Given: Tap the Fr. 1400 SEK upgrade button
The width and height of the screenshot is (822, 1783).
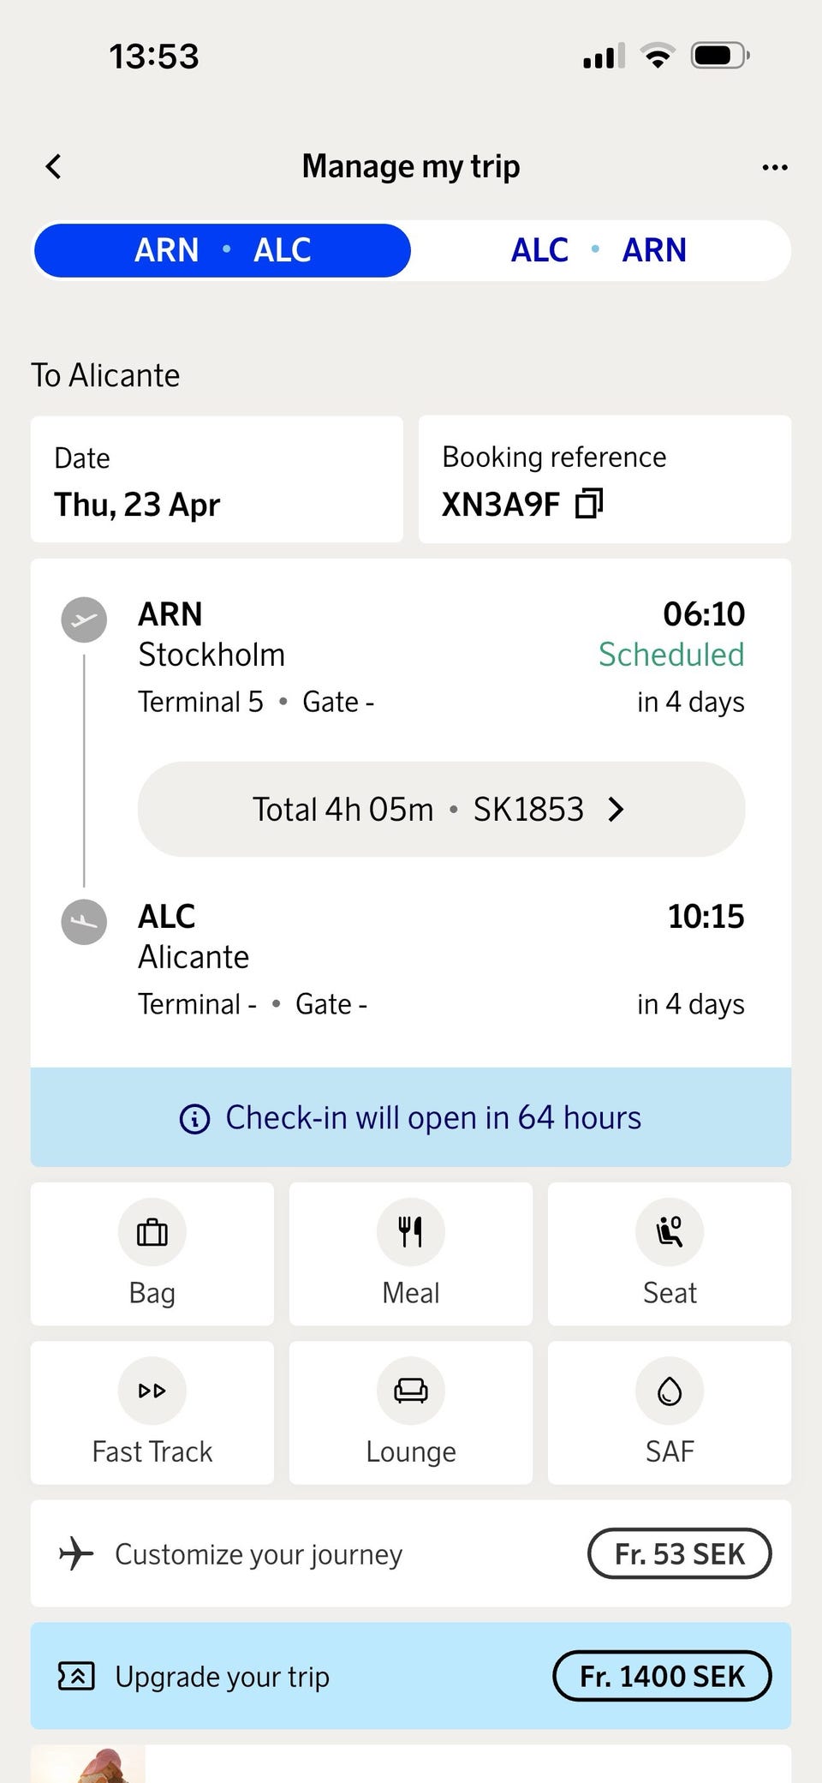Looking at the screenshot, I should coord(662,1676).
